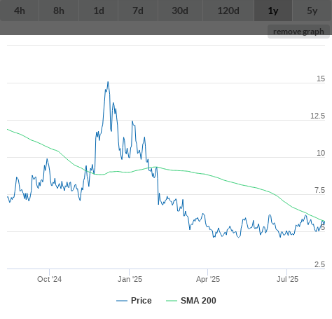Viewport: 332px width, 319px height.
Task: Select the 4h time range tab
Action: pyautogui.click(x=20, y=11)
